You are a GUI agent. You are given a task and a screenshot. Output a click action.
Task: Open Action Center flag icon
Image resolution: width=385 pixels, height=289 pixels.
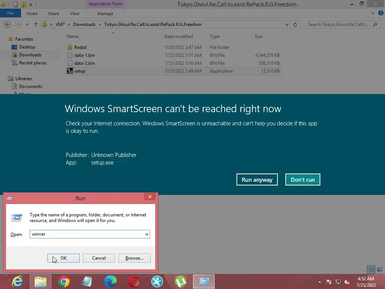(329, 282)
